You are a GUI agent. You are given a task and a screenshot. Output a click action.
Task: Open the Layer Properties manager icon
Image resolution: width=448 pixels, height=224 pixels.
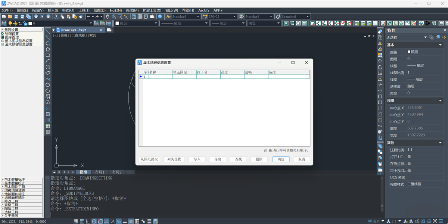point(4,23)
